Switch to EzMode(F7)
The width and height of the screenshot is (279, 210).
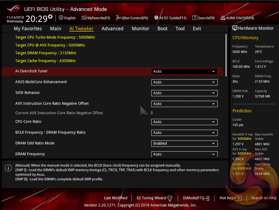pyautogui.click(x=196, y=198)
